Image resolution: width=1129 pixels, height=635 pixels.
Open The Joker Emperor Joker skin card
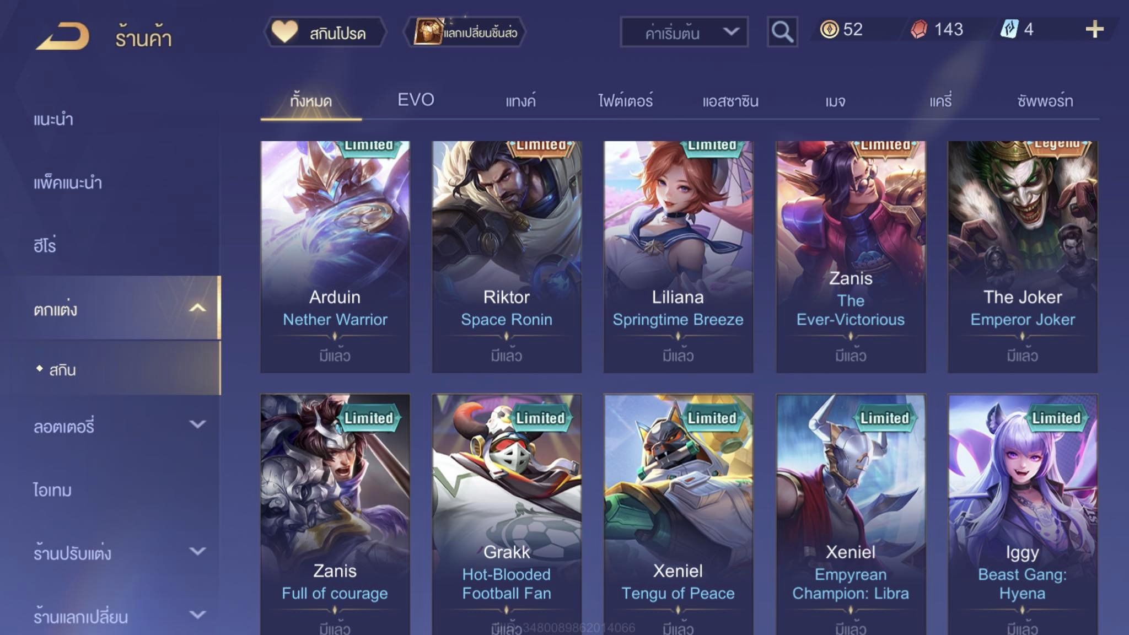point(1023,257)
